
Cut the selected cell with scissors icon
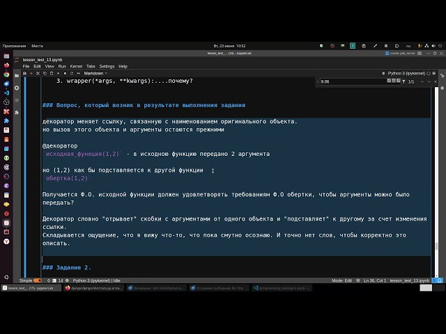pyautogui.click(x=38, y=73)
